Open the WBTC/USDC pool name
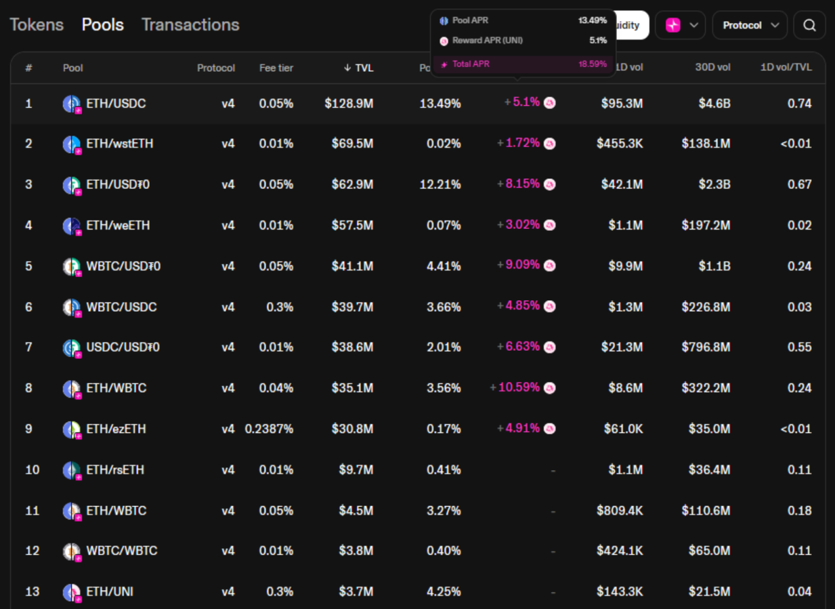 (121, 307)
